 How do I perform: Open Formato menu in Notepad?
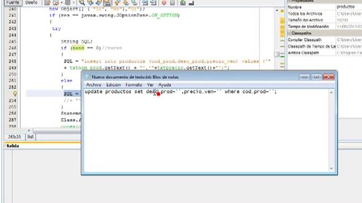coord(133,85)
